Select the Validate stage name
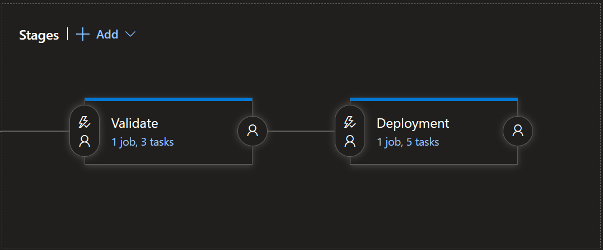The image size is (603, 250). (134, 123)
